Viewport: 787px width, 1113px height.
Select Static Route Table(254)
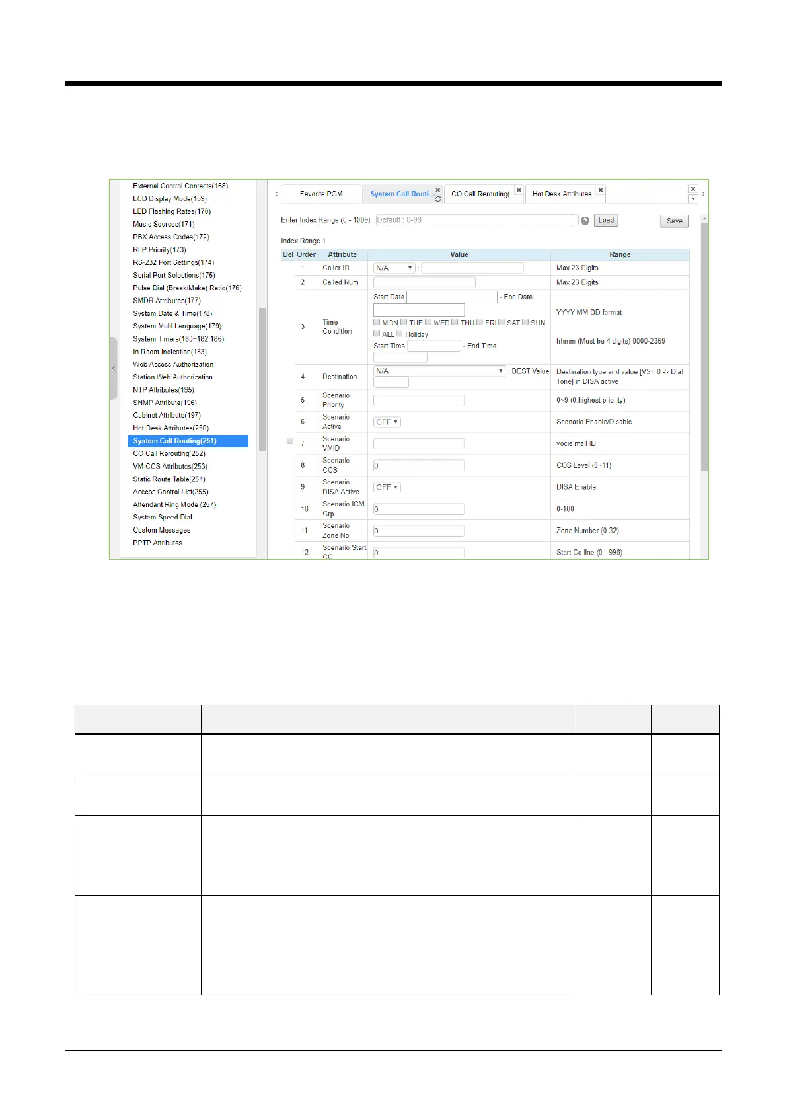[169, 479]
